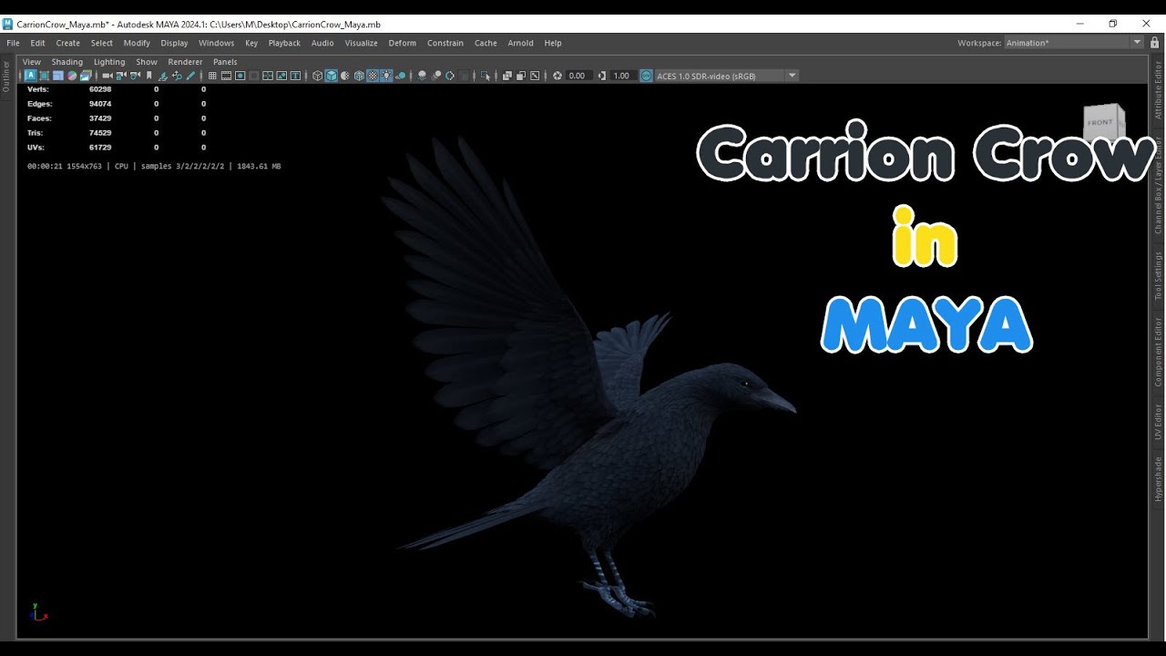Screen dimensions: 1166x656
Task: Select the Grease Pencil icon
Action: click(190, 76)
